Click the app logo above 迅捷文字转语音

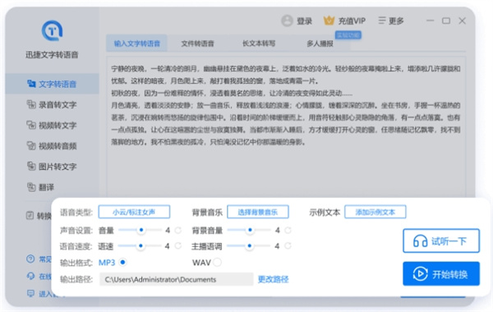[53, 31]
